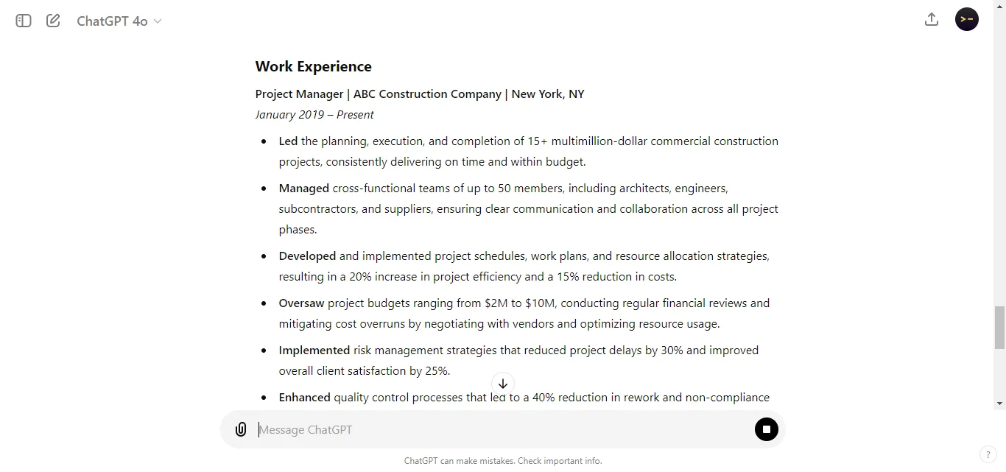Image resolution: width=1006 pixels, height=472 pixels.
Task: Stop generating with the black stop button
Action: [767, 429]
